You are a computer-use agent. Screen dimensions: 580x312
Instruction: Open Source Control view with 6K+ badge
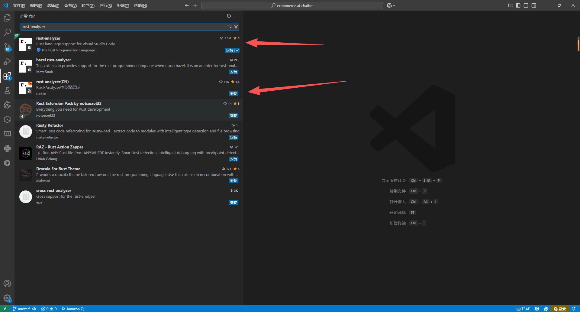(x=7, y=47)
